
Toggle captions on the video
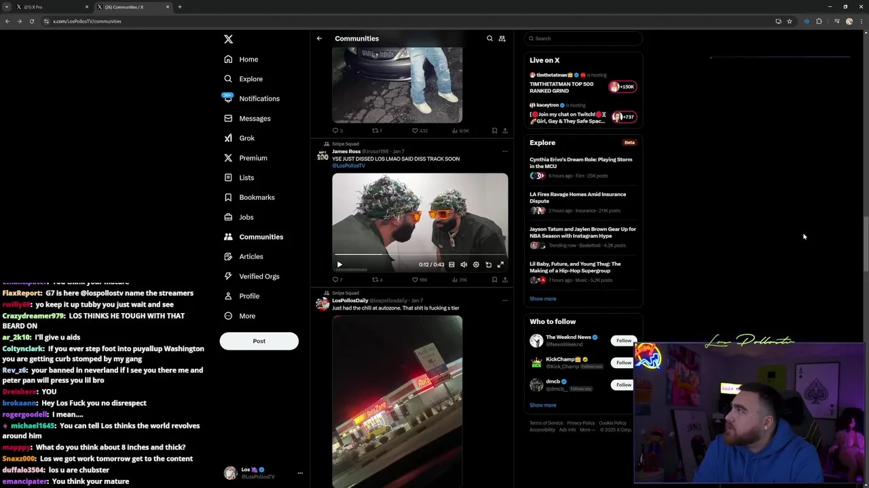coord(451,265)
